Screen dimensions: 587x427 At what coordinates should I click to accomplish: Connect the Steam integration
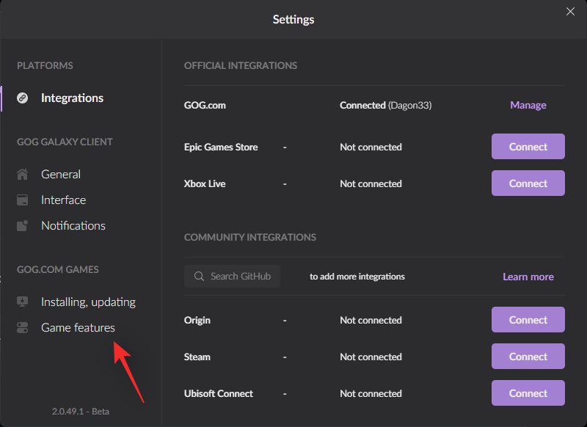coord(528,357)
